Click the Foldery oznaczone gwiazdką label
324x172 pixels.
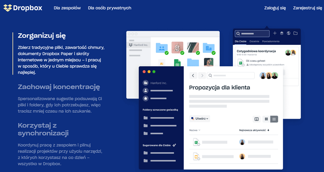160,110
